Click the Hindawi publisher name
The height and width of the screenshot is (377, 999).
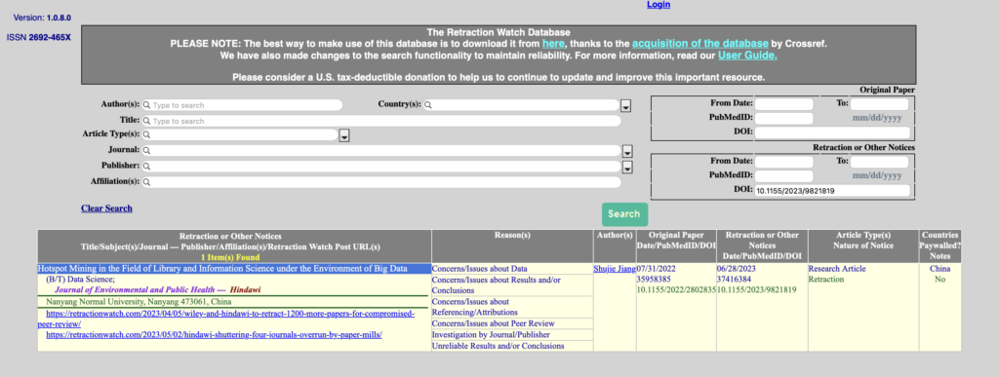(246, 289)
